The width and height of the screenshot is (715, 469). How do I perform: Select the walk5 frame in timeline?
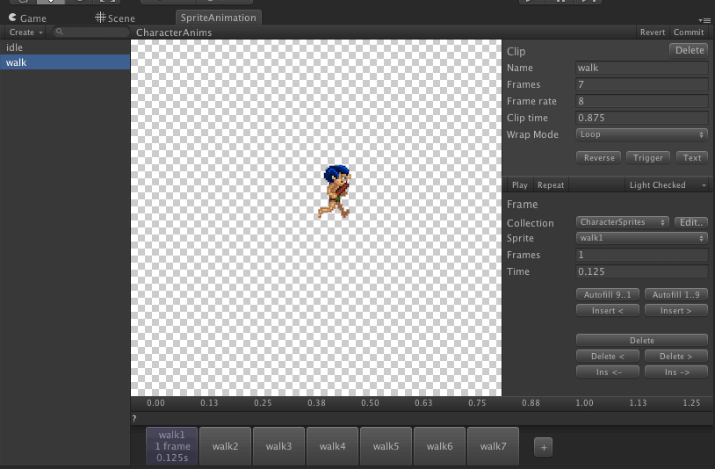(x=386, y=446)
